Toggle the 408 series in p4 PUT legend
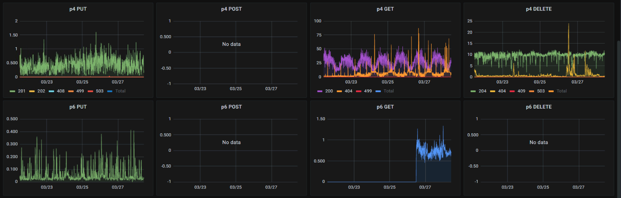 click(x=61, y=91)
